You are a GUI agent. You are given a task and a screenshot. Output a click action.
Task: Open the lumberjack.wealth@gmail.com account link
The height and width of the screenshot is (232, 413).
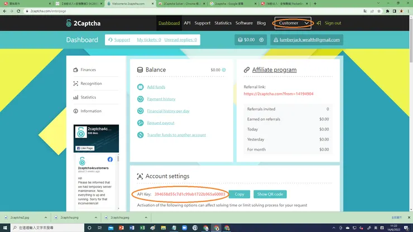coord(310,40)
